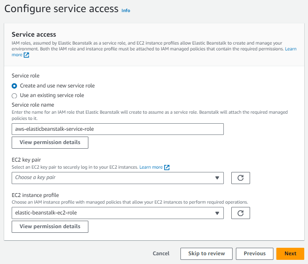Select Use an existing service role
This screenshot has height=264, width=308.
[x=14, y=96]
